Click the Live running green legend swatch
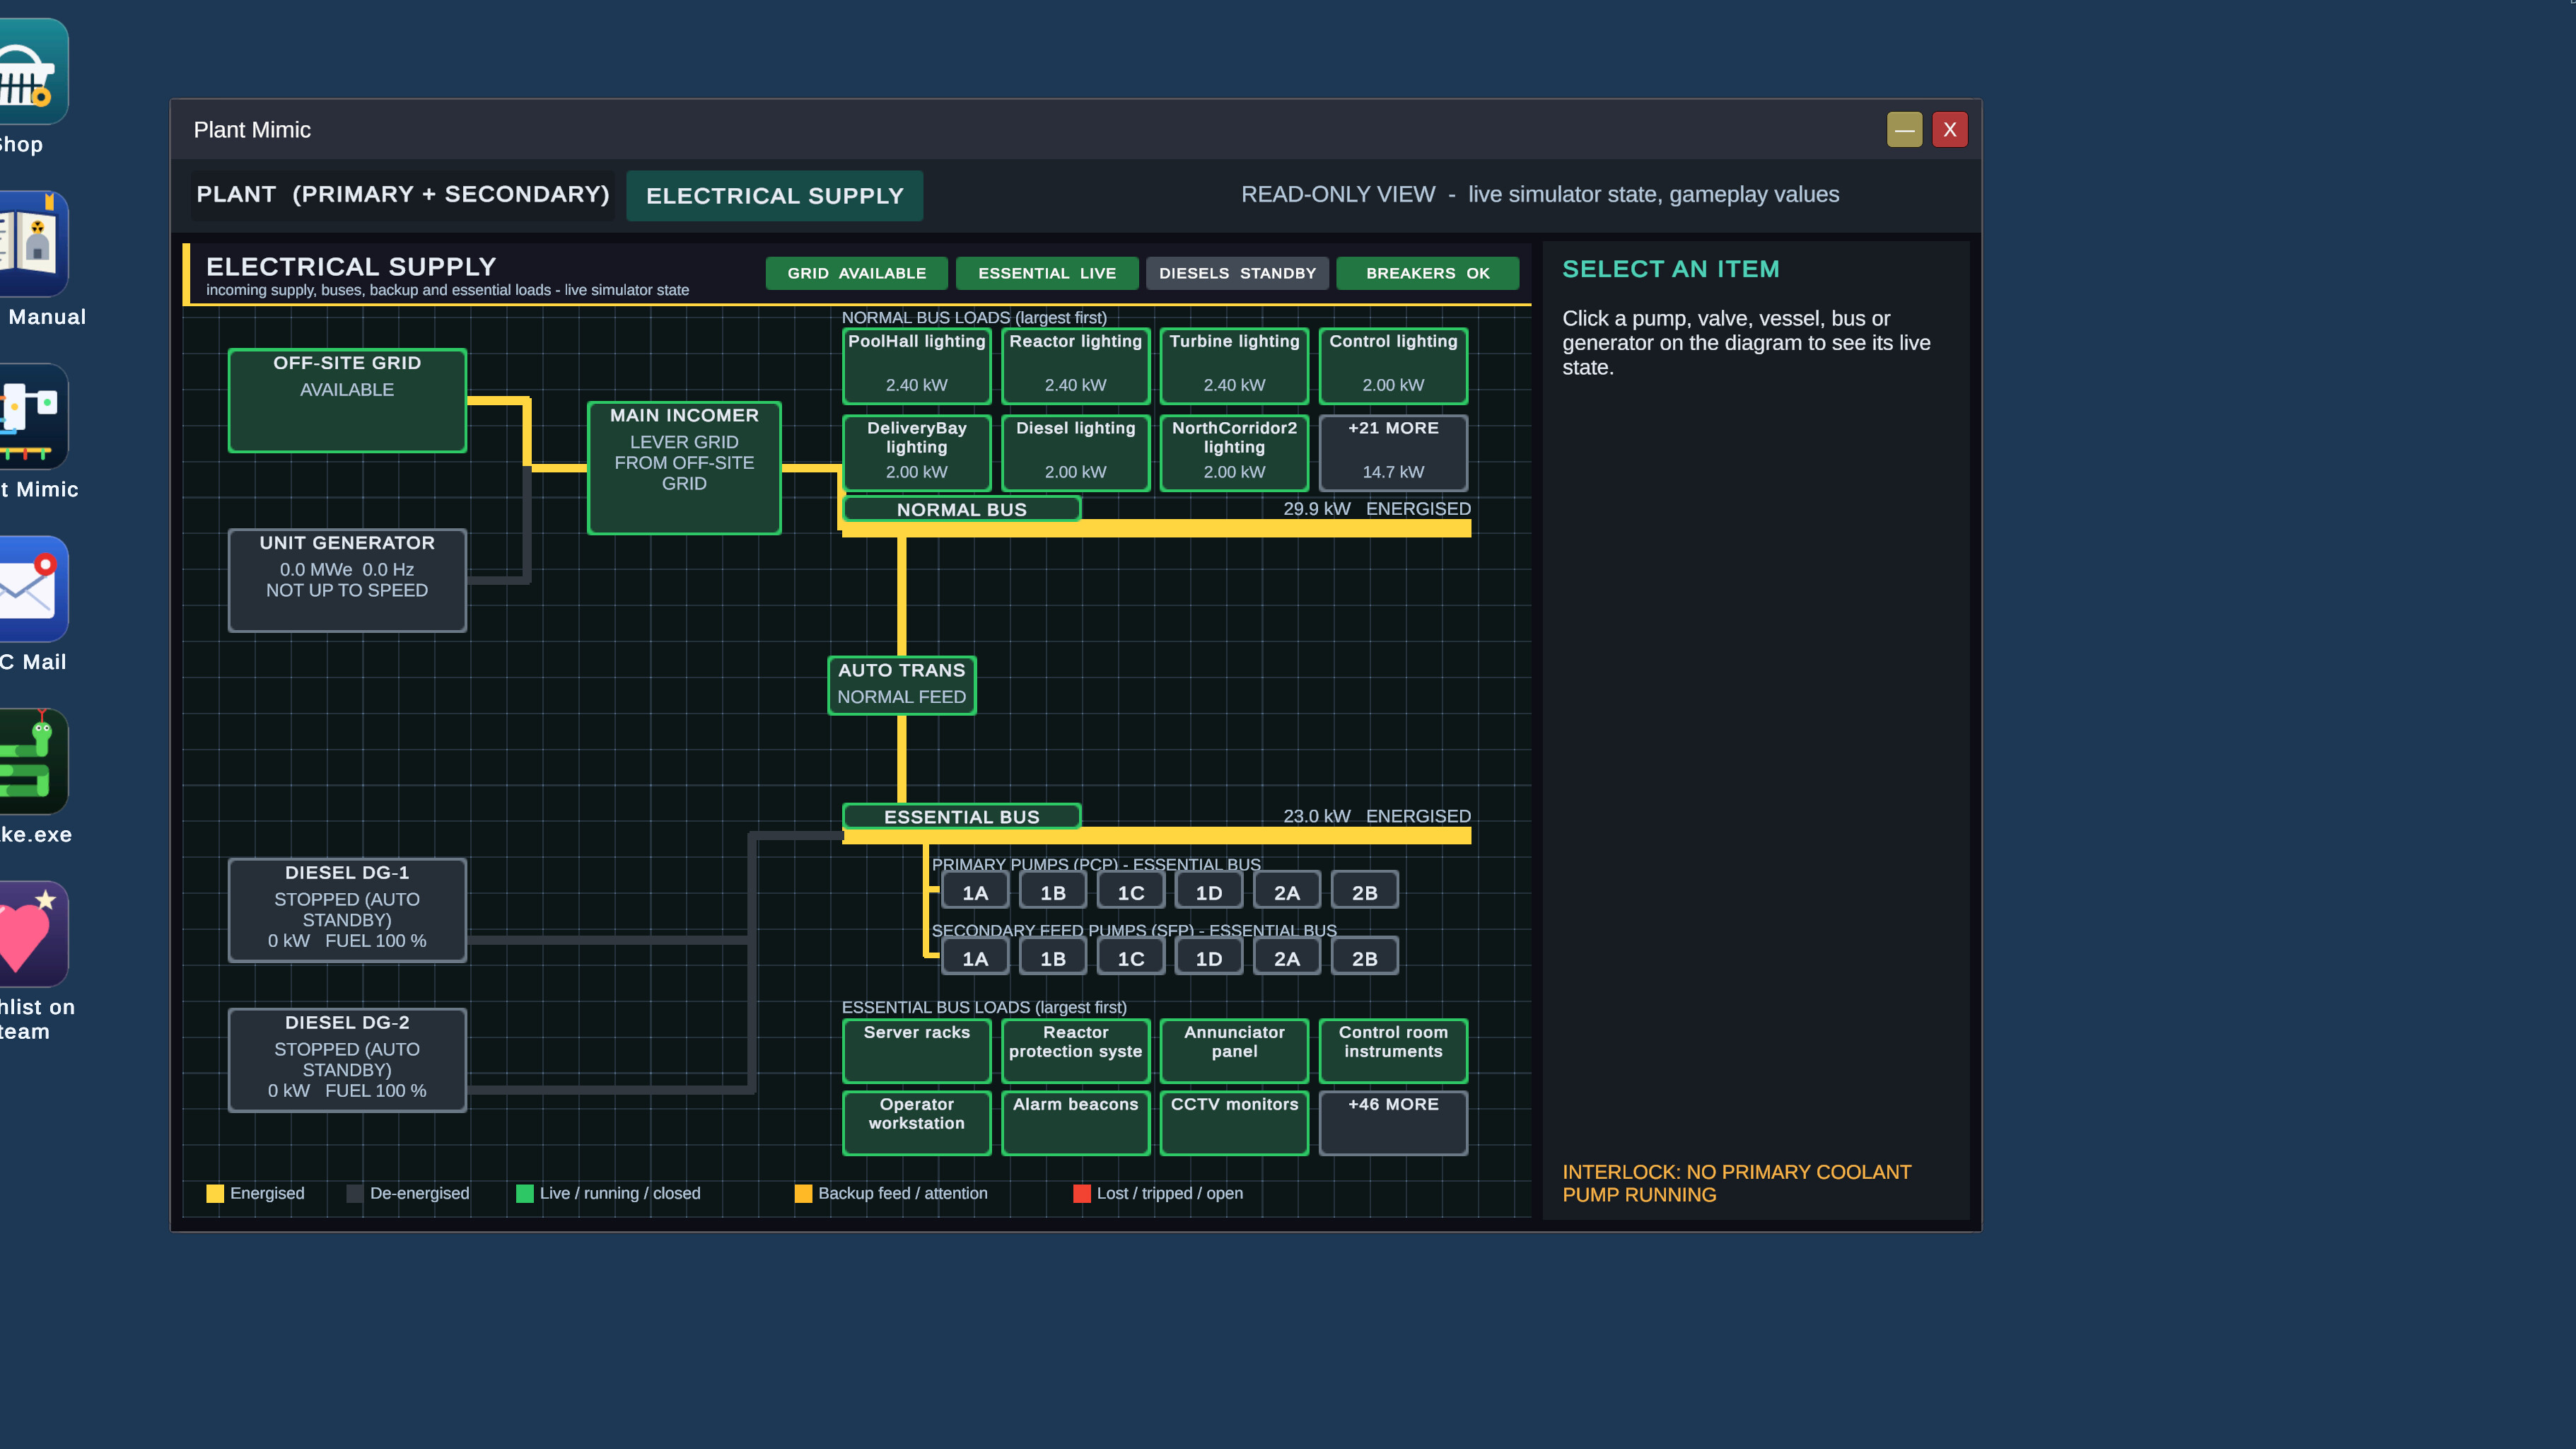The image size is (2576, 1449). click(524, 1193)
